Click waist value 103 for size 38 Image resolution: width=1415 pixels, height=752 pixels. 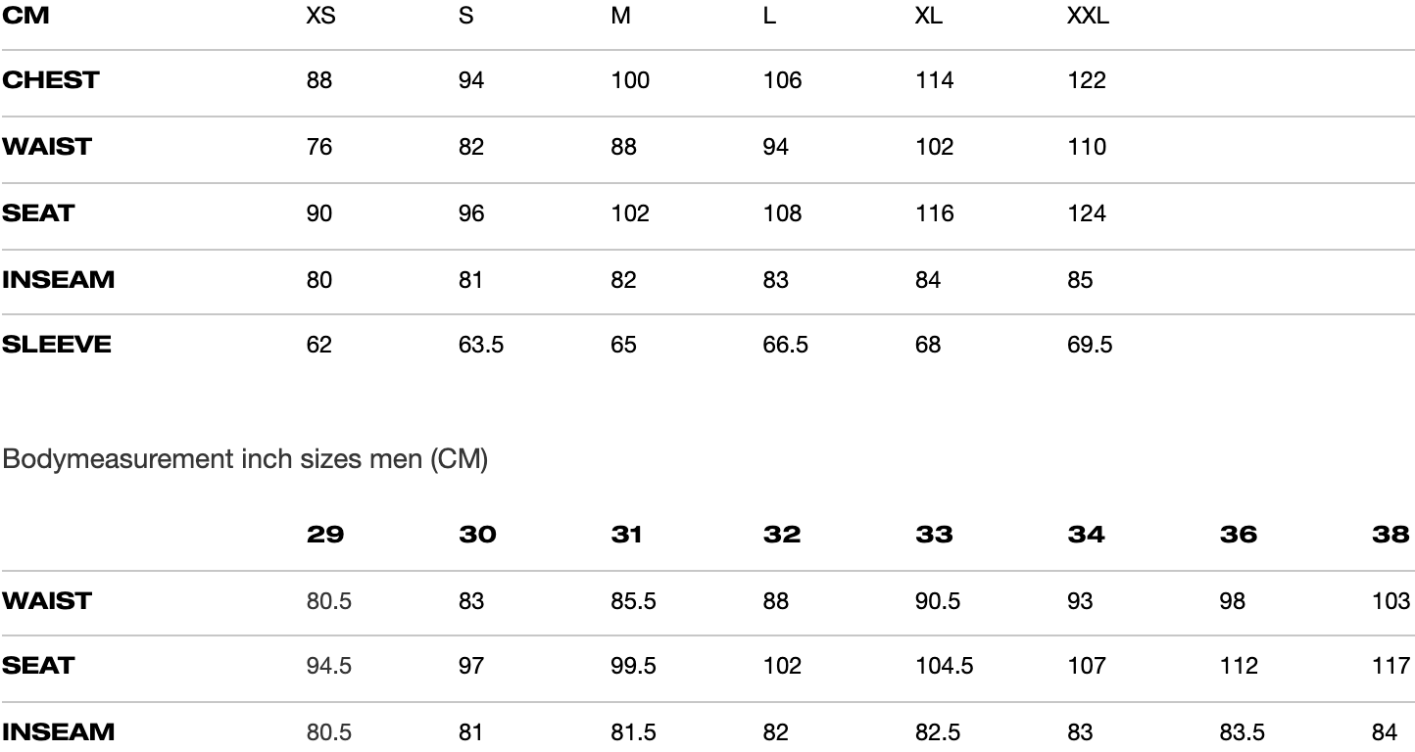1391,601
